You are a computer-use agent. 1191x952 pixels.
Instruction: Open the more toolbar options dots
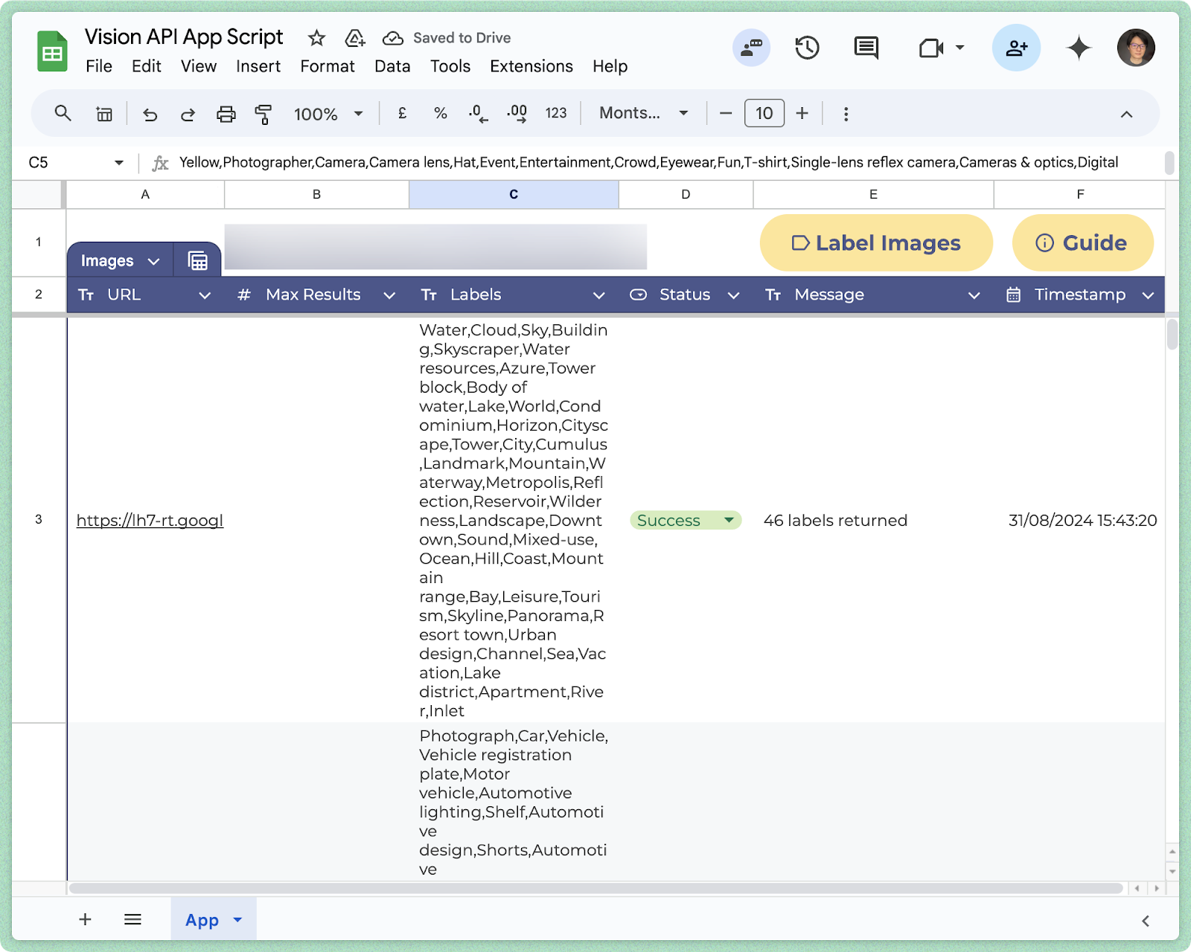(846, 114)
